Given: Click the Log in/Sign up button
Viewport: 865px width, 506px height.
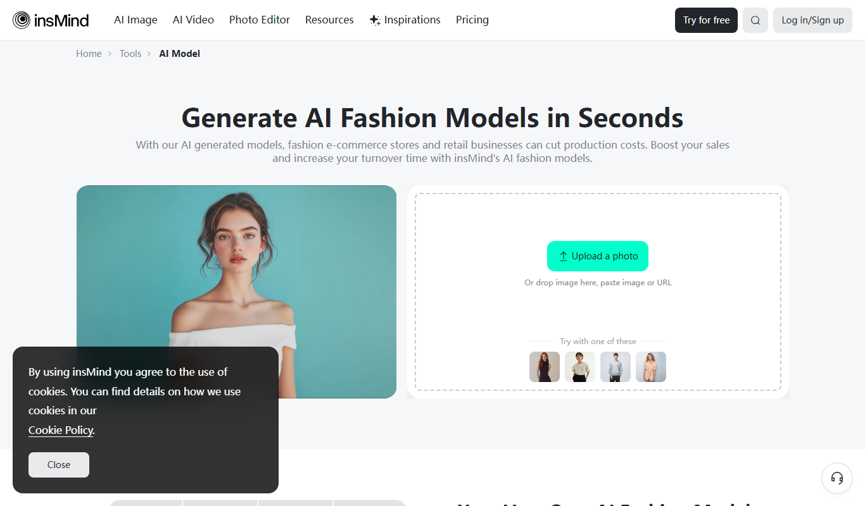Looking at the screenshot, I should click(x=812, y=20).
